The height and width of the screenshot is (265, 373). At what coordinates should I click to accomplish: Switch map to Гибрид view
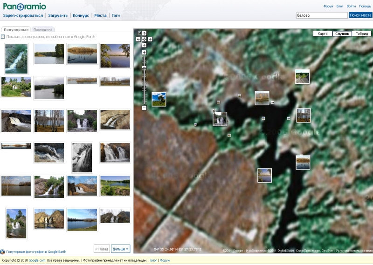click(362, 34)
